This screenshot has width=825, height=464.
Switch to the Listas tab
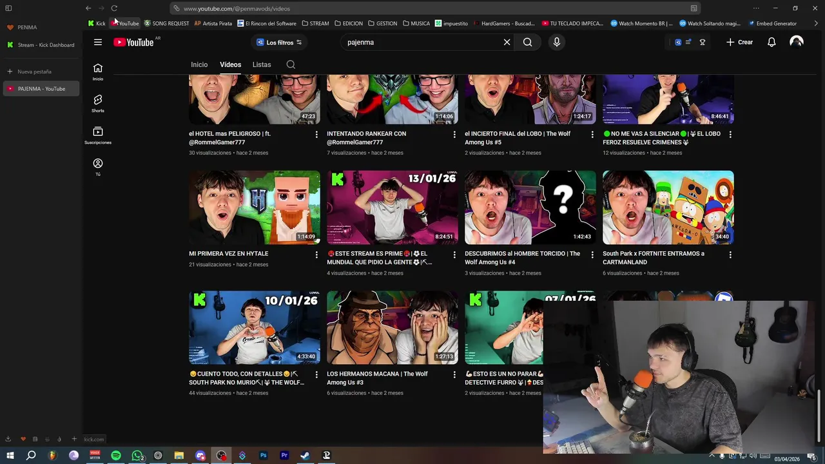[x=262, y=64]
